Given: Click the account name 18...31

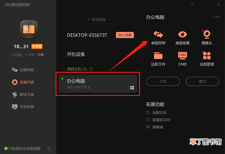Looking at the screenshot, I should pos(21,47).
